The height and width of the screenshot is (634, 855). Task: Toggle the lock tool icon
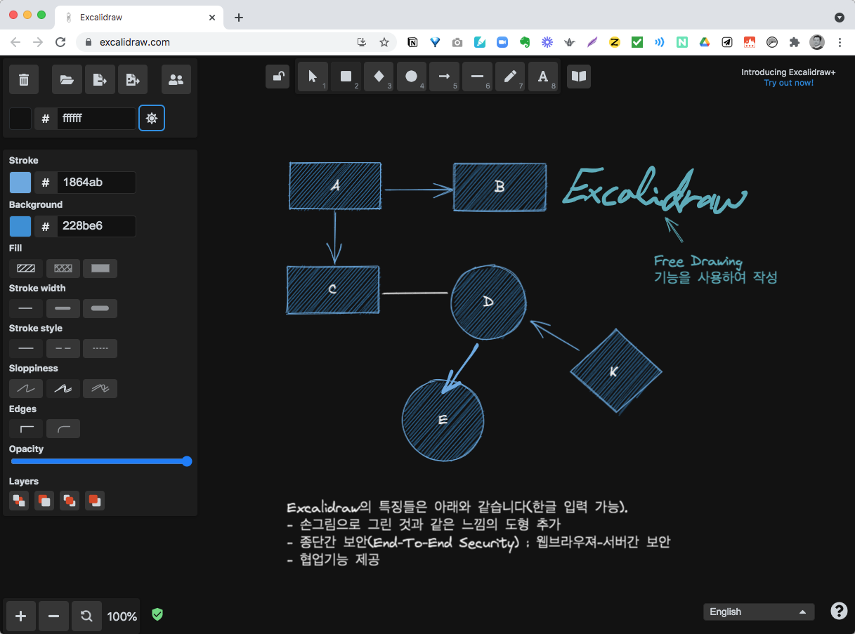pos(278,77)
